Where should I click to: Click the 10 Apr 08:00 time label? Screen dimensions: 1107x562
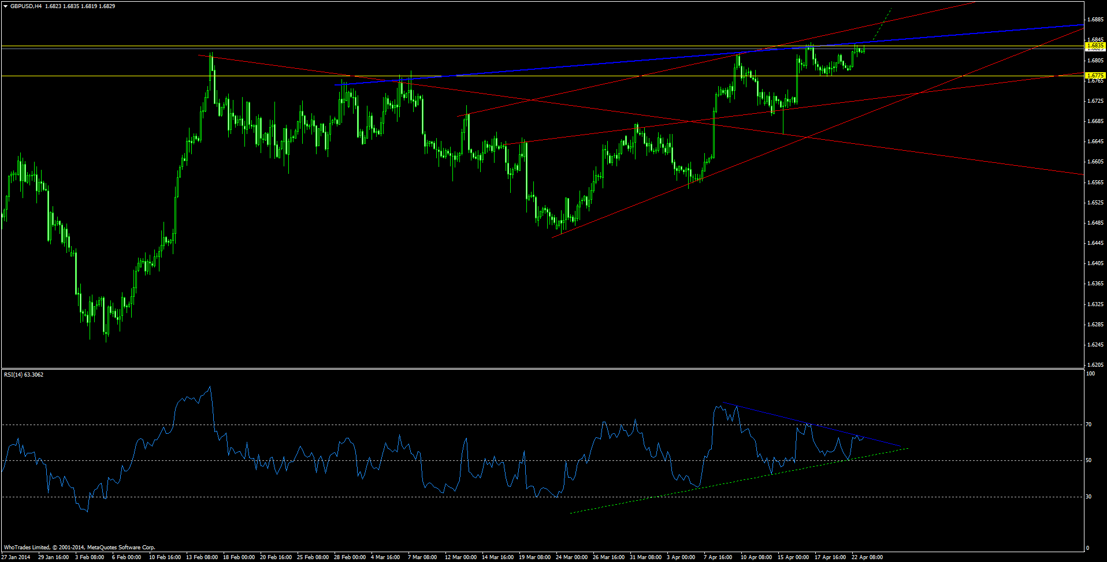point(756,557)
